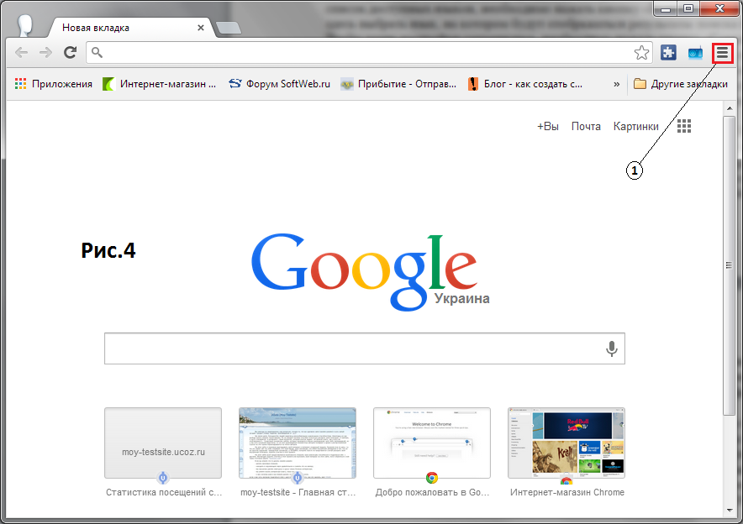
Task: Open the Картинки link
Action: pos(636,127)
